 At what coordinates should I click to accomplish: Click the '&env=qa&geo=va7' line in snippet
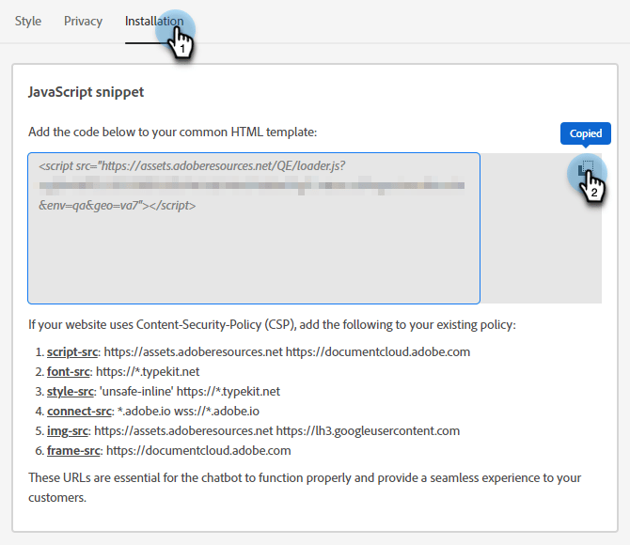118,206
